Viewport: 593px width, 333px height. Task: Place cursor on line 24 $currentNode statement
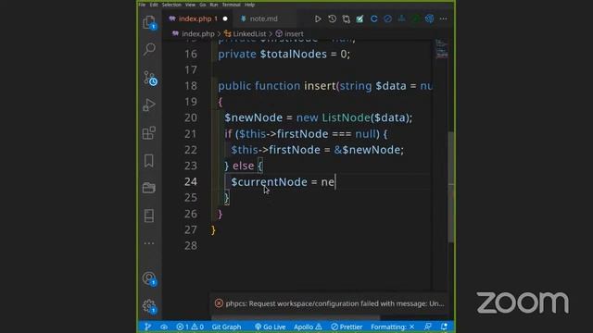(x=283, y=182)
